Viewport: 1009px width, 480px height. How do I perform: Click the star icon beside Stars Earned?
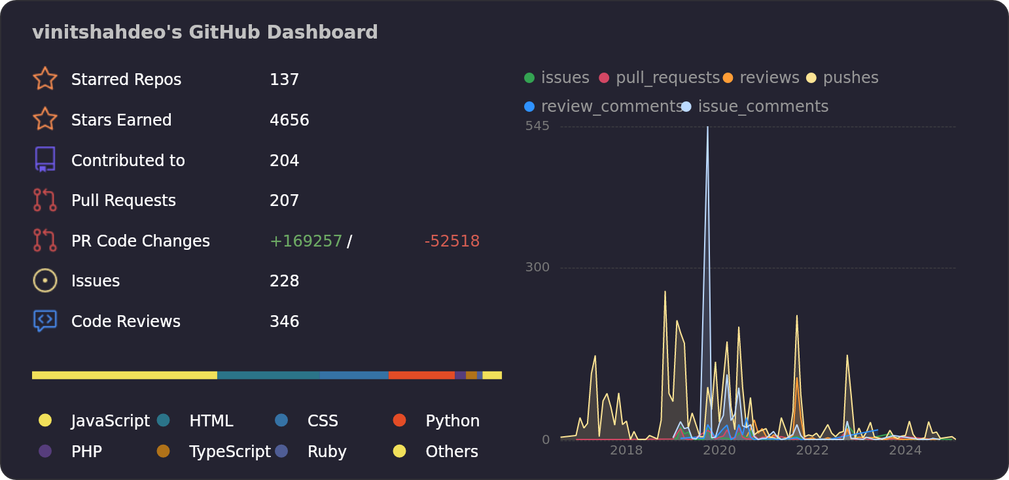[44, 120]
